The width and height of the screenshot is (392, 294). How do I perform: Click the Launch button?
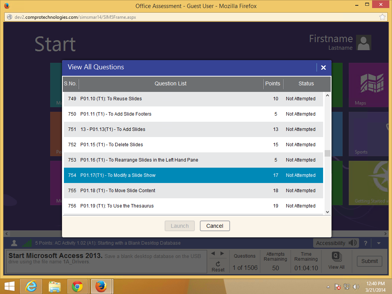point(180,226)
